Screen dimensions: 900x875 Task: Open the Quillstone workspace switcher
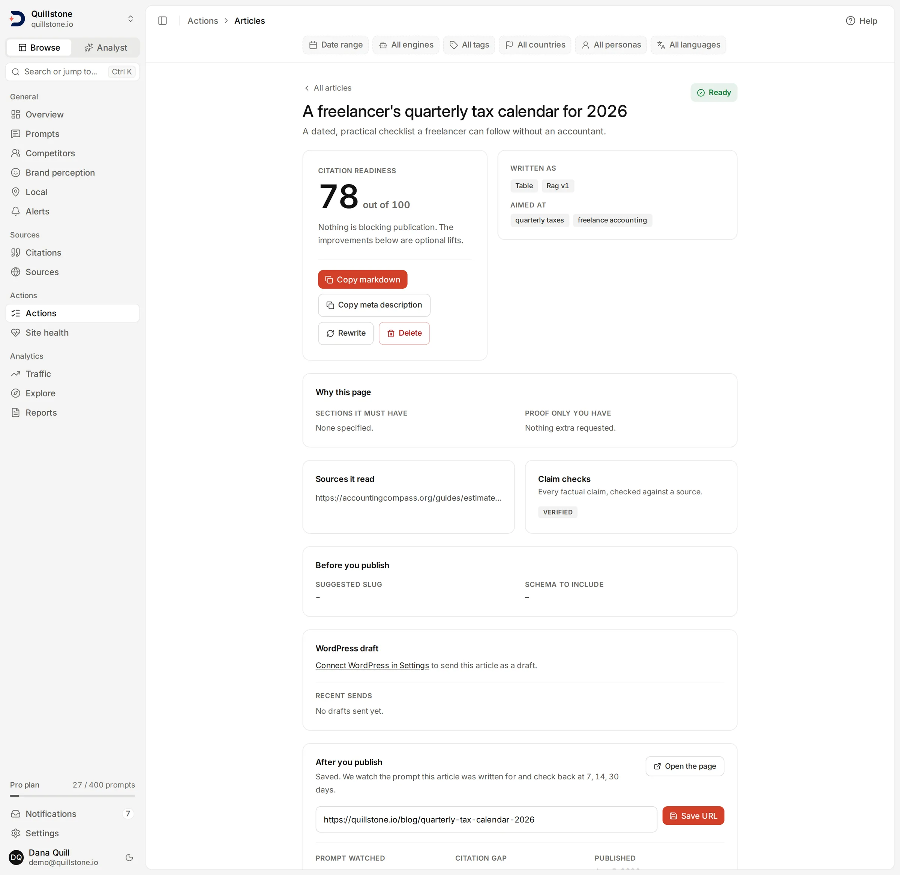click(73, 19)
